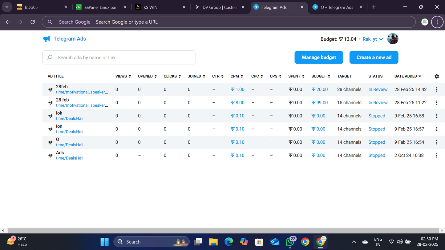This screenshot has height=250, width=445.
Task: Sort the table by Date Added column
Action: (408, 76)
